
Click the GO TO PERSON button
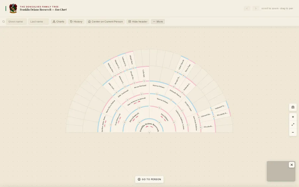(x=149, y=179)
